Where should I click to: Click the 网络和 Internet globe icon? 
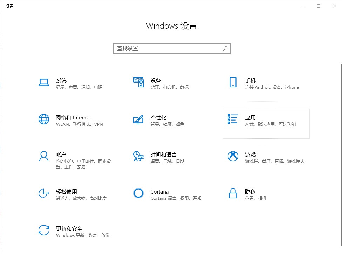click(43, 119)
